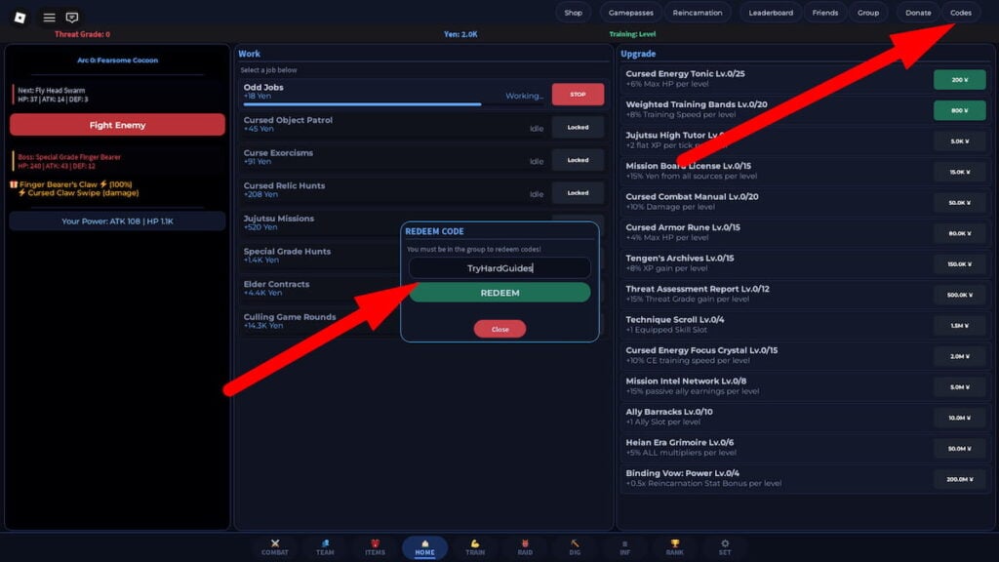The width and height of the screenshot is (999, 562).
Task: Click the TryHardGuides code input field
Action: point(499,267)
